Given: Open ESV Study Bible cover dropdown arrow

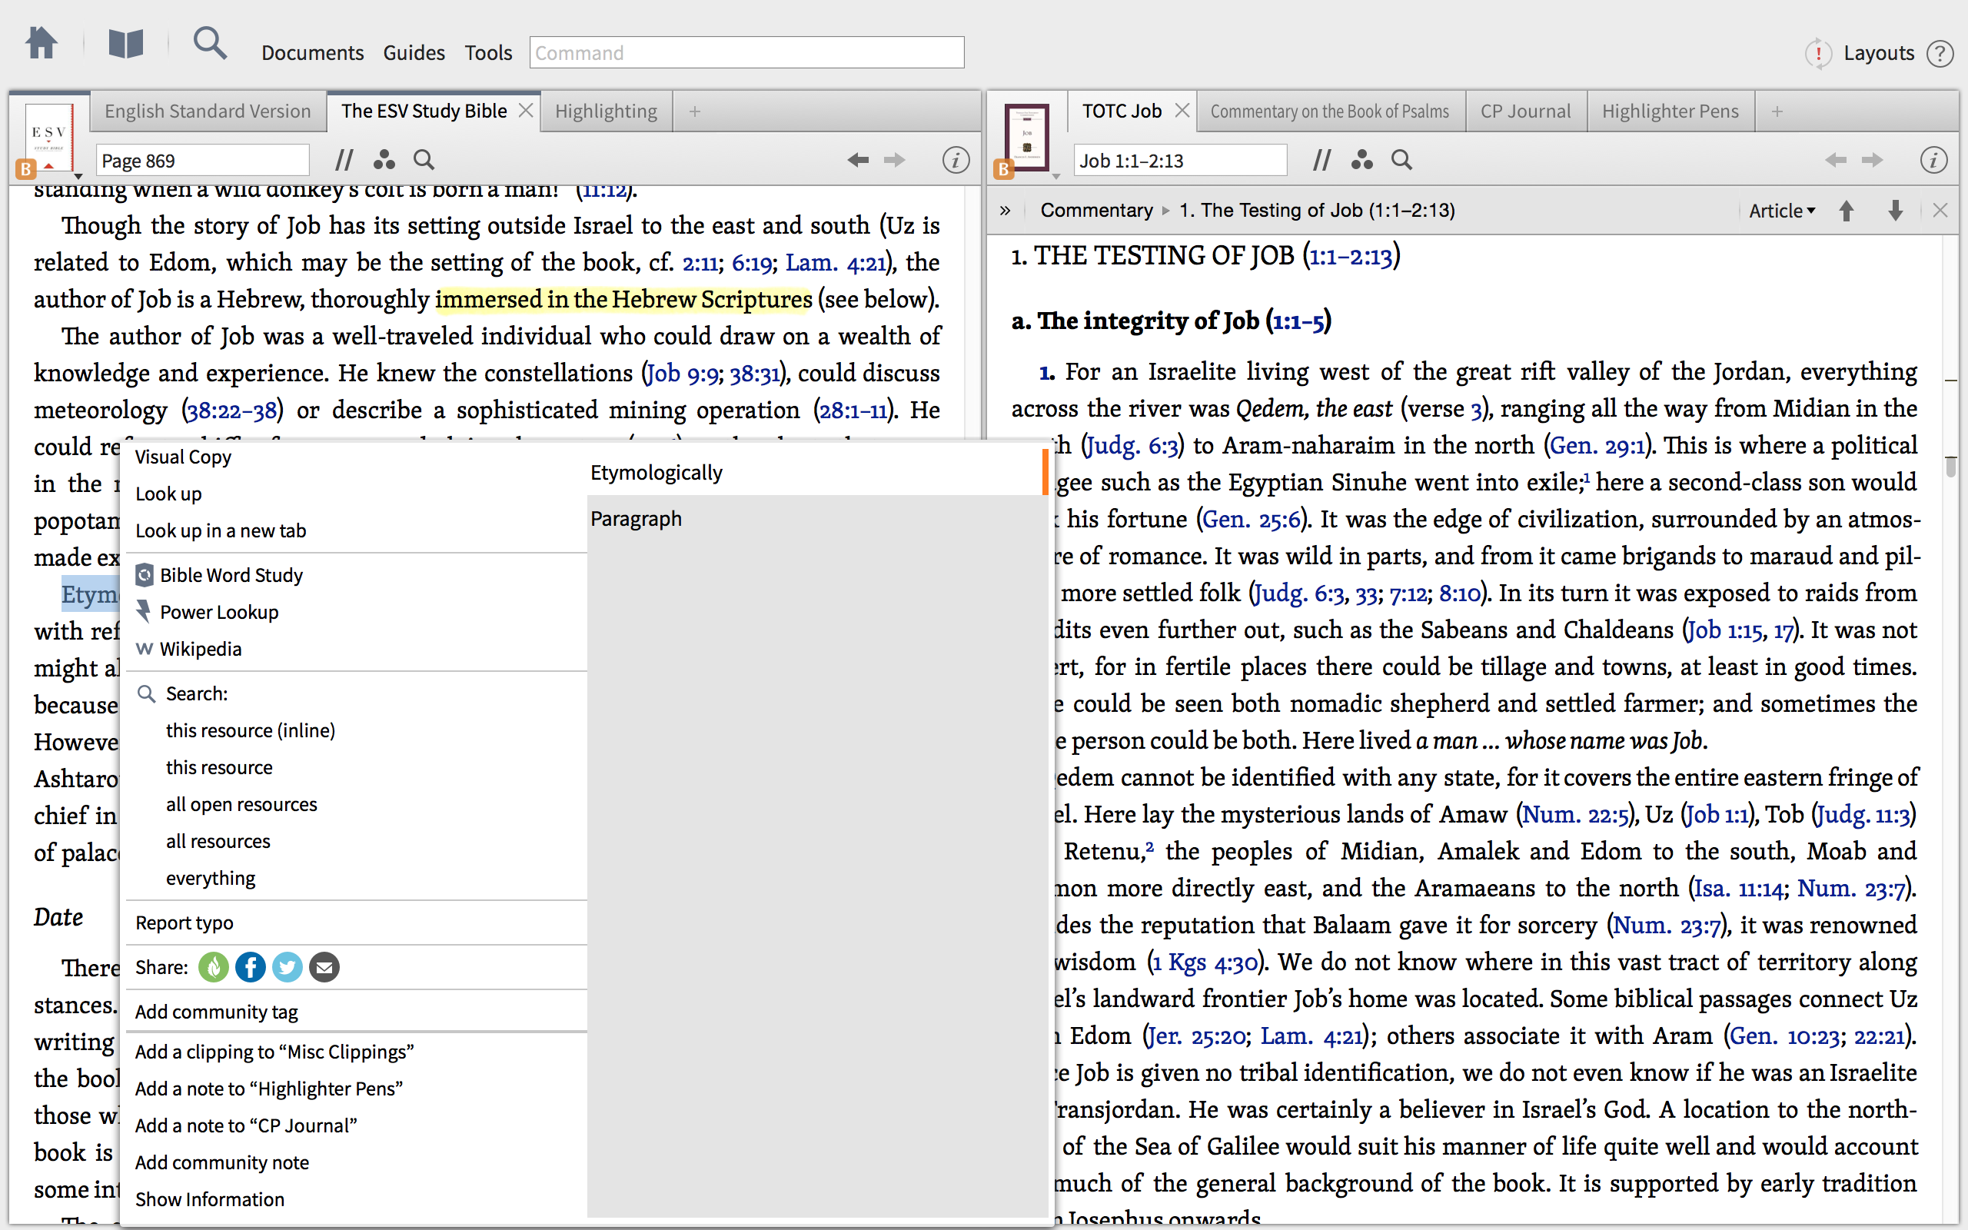Looking at the screenshot, I should 78,175.
